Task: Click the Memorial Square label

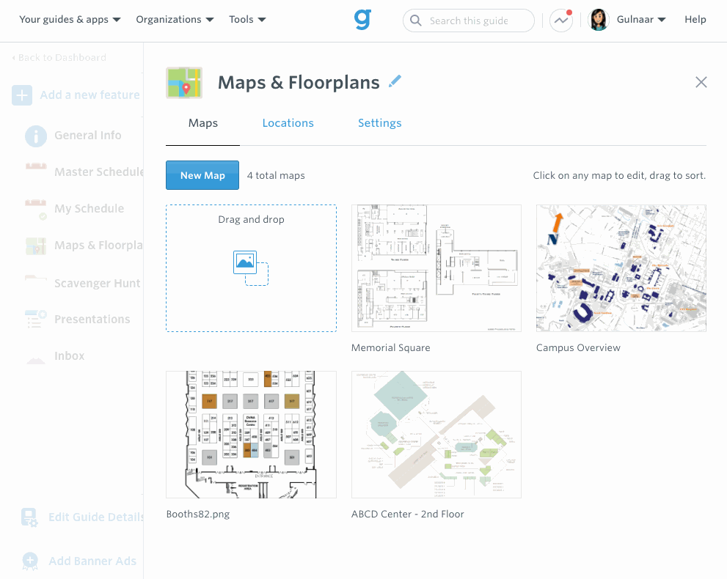Action: click(391, 348)
